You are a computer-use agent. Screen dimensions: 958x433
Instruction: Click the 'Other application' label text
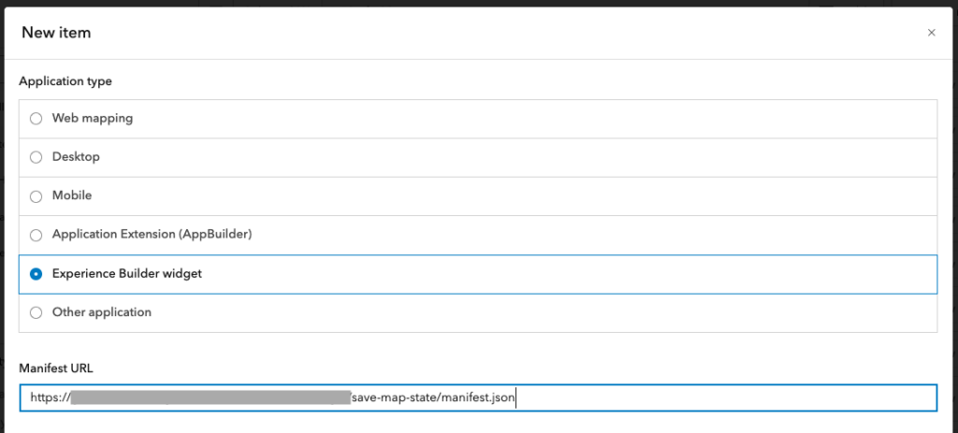pyautogui.click(x=101, y=312)
